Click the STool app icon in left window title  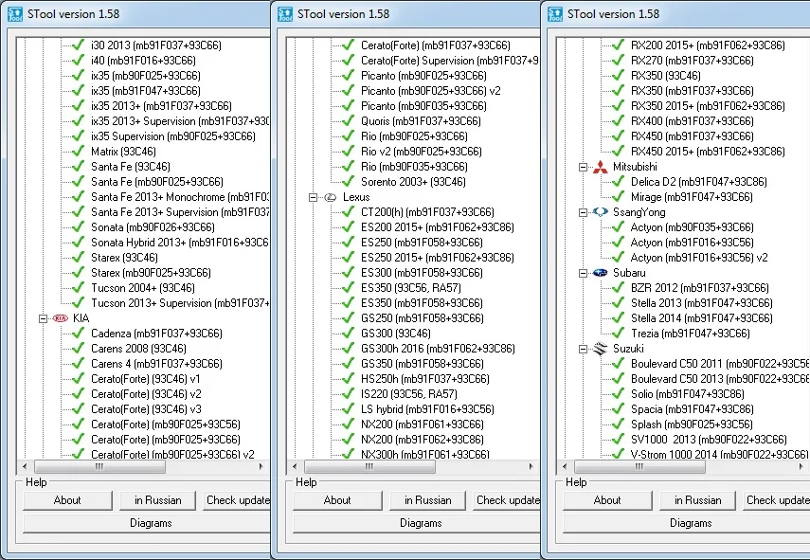(x=15, y=14)
